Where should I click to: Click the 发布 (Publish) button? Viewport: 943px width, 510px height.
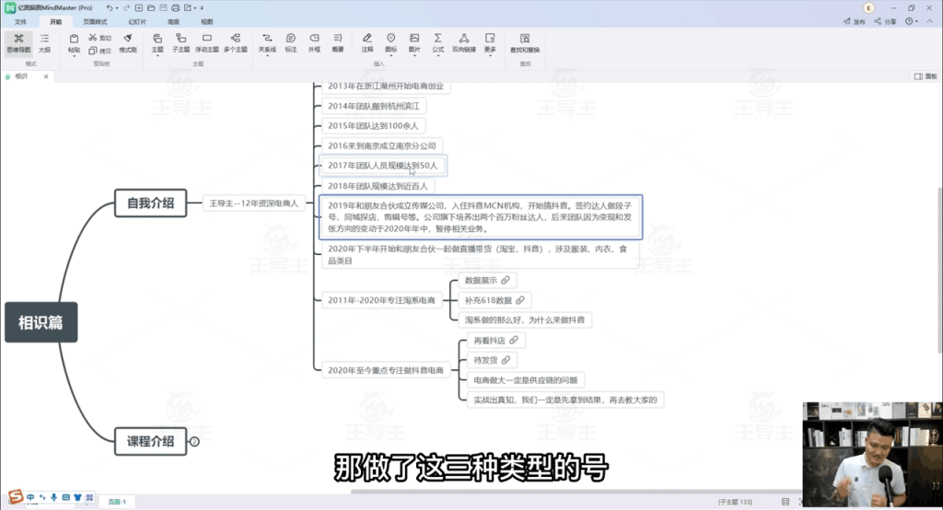(854, 21)
